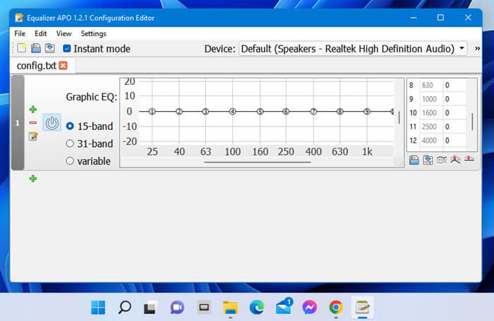494x321 pixels.
Task: Click the graph vertical scrollbar
Action: click(399, 117)
